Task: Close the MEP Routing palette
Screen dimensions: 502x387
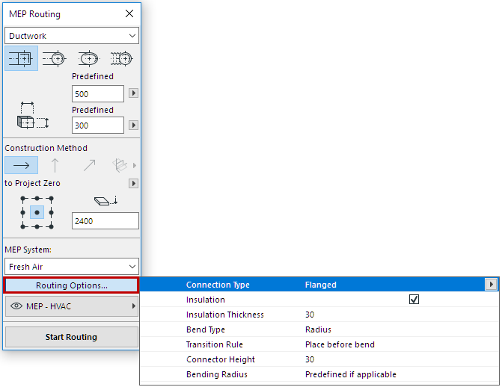Action: coord(129,13)
